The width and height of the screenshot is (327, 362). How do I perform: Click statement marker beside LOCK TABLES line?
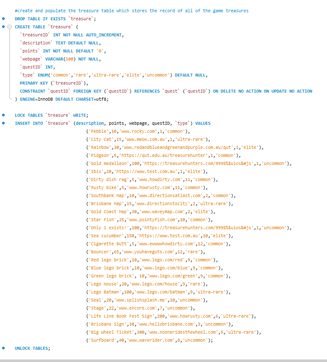[x=3, y=115]
